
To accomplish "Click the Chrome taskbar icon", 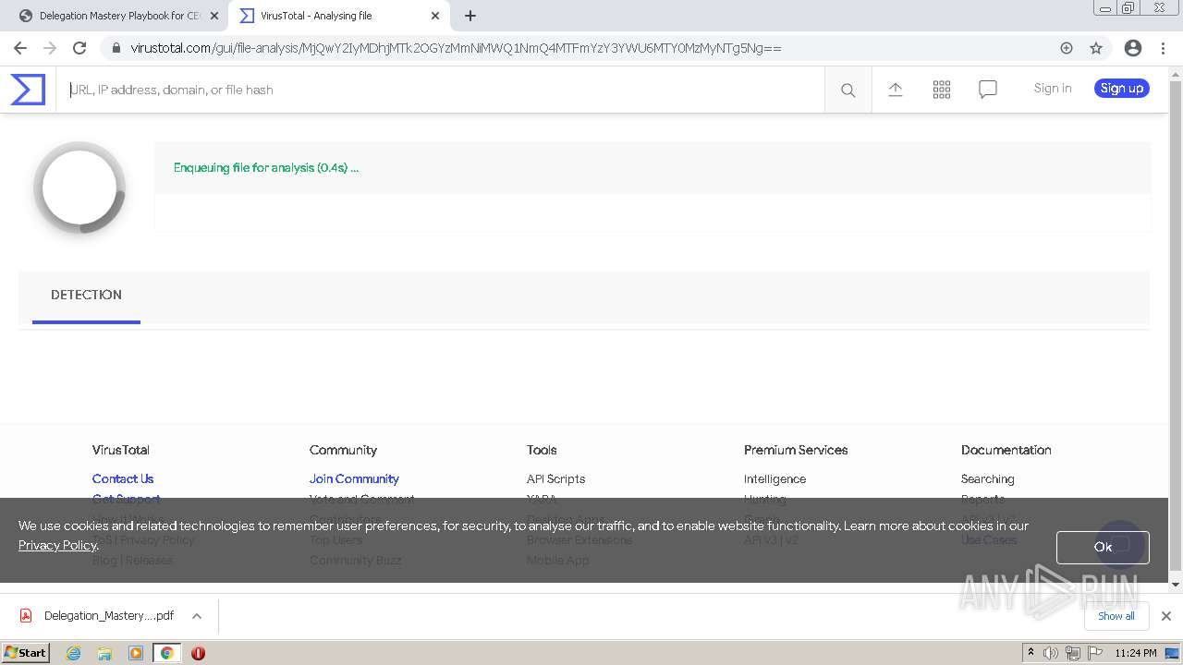I will coord(166,653).
